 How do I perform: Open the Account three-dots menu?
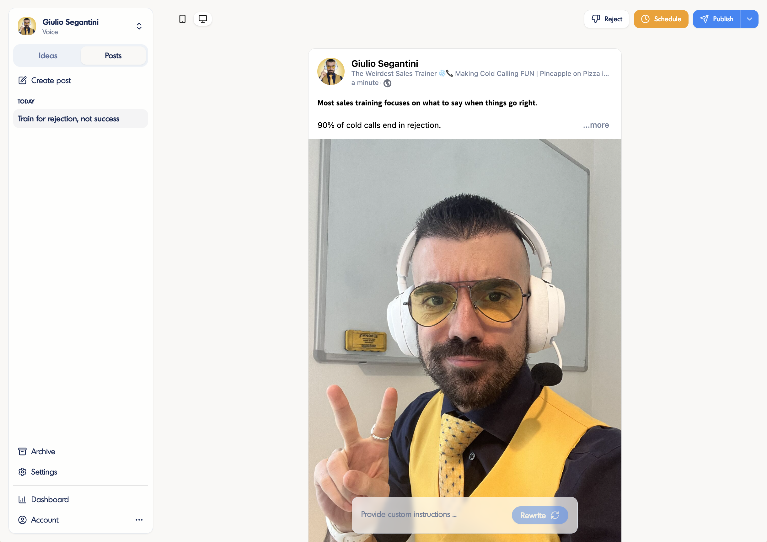click(139, 520)
